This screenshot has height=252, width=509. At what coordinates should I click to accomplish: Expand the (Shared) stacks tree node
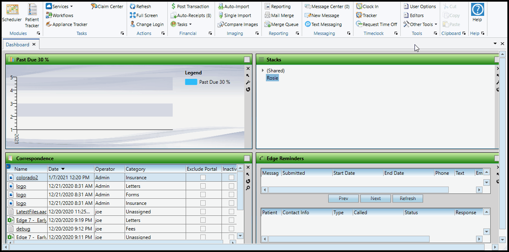click(263, 71)
